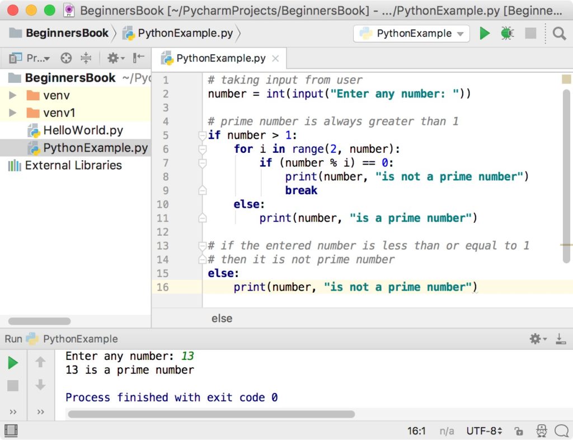Open event log speech bubble icon
Screen dimensions: 573x440
561,431
